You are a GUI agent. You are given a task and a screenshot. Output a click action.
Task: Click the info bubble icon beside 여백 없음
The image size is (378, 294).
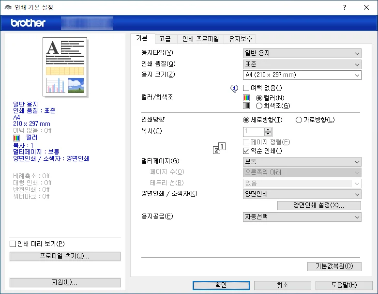tap(234, 88)
